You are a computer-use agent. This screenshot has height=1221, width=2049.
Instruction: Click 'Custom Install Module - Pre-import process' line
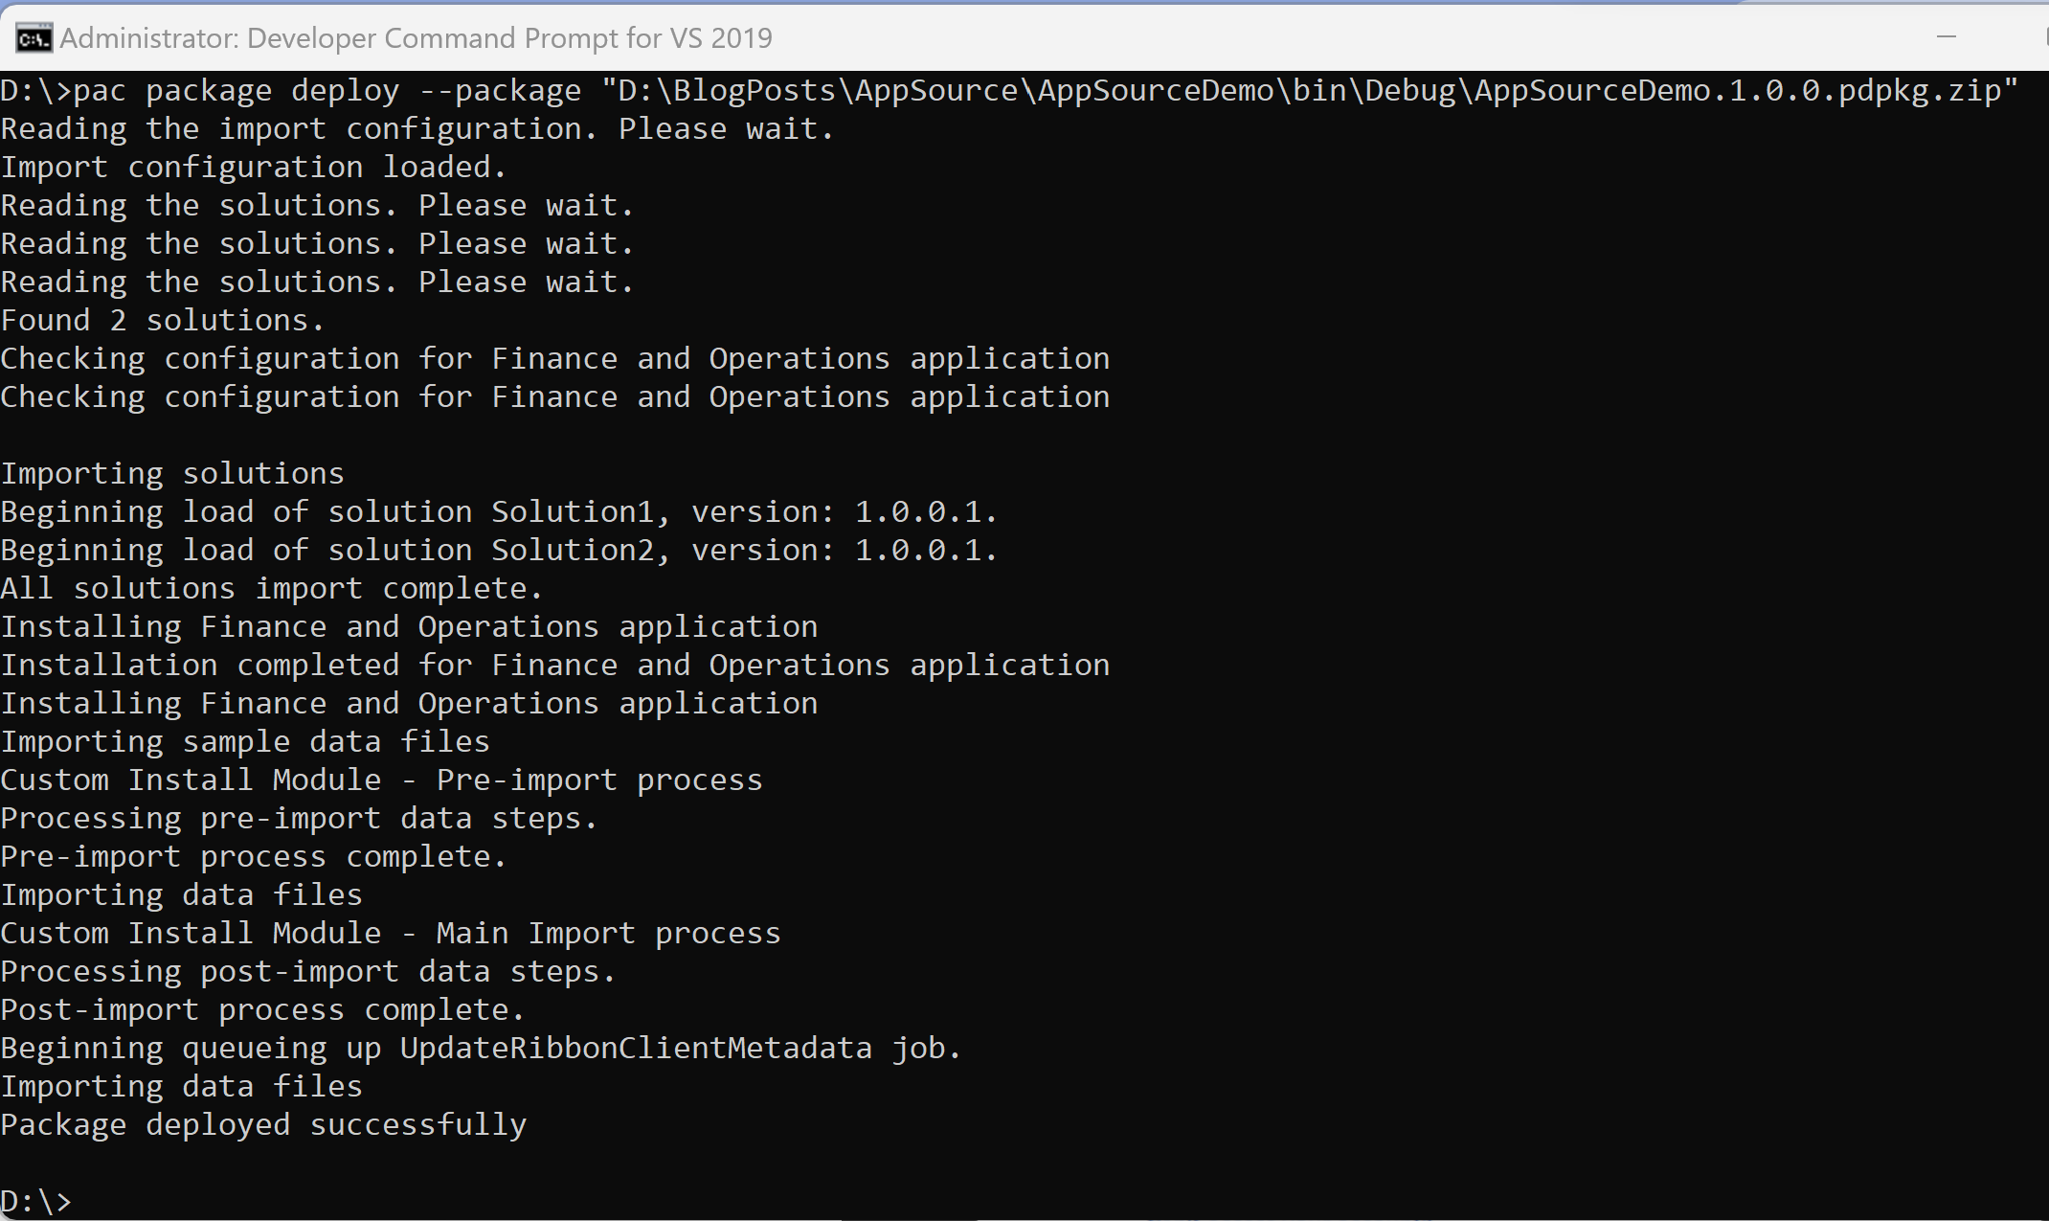point(381,780)
